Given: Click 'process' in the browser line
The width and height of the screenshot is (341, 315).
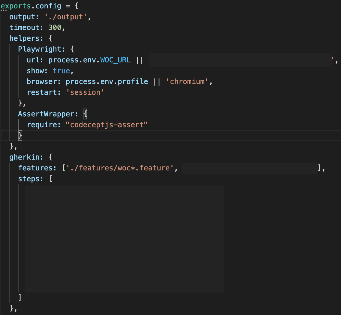Looking at the screenshot, I should tap(81, 82).
